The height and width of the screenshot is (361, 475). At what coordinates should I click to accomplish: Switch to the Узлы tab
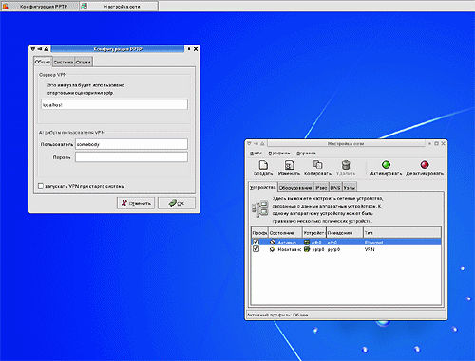[350, 188]
